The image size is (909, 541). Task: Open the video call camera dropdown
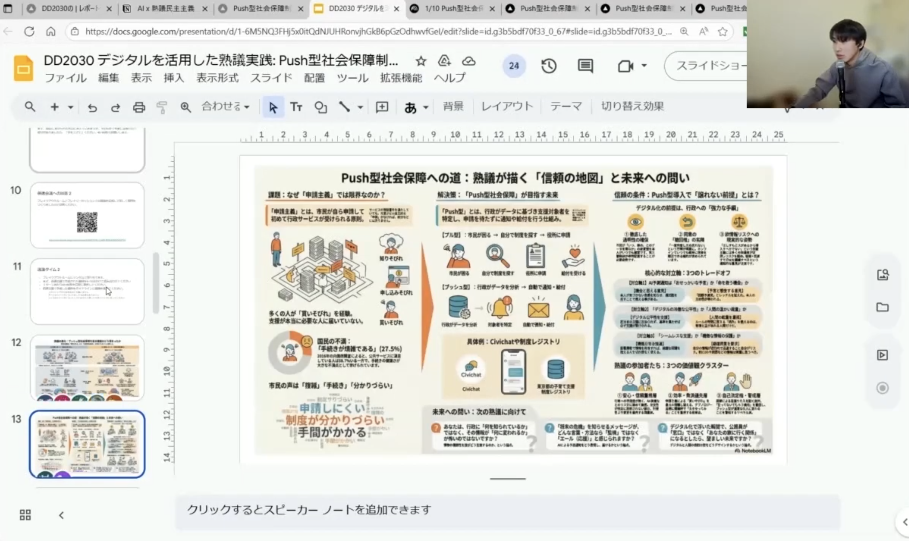pyautogui.click(x=644, y=66)
